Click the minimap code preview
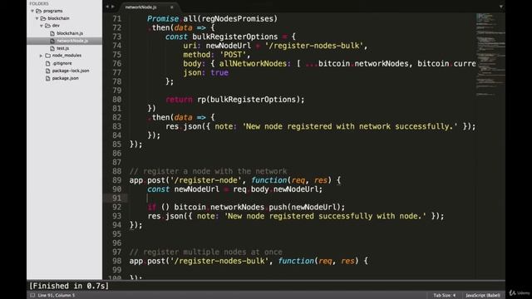Viewport: 532px width, 299px height. click(x=490, y=54)
